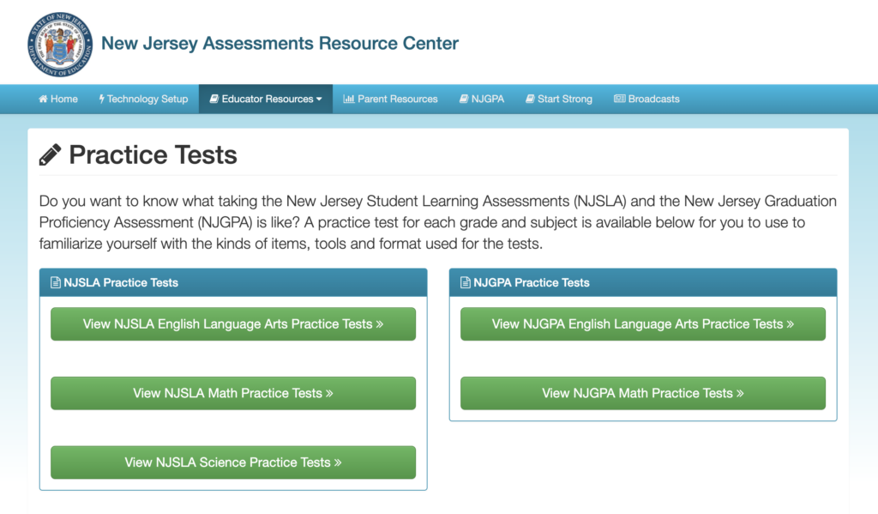This screenshot has height=514, width=878.
Task: Click the document icon in NJGPA Practice Tests header
Action: [466, 282]
